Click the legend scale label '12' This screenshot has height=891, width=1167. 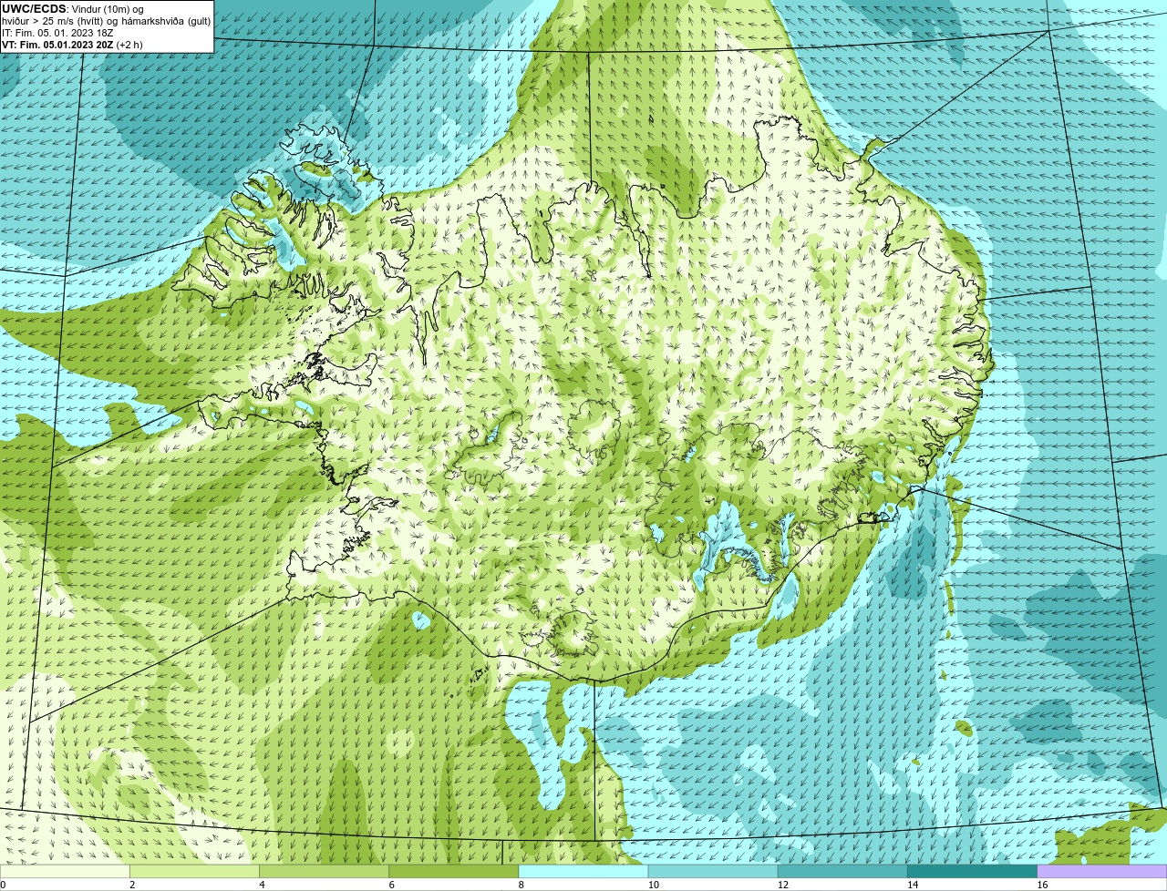783,885
